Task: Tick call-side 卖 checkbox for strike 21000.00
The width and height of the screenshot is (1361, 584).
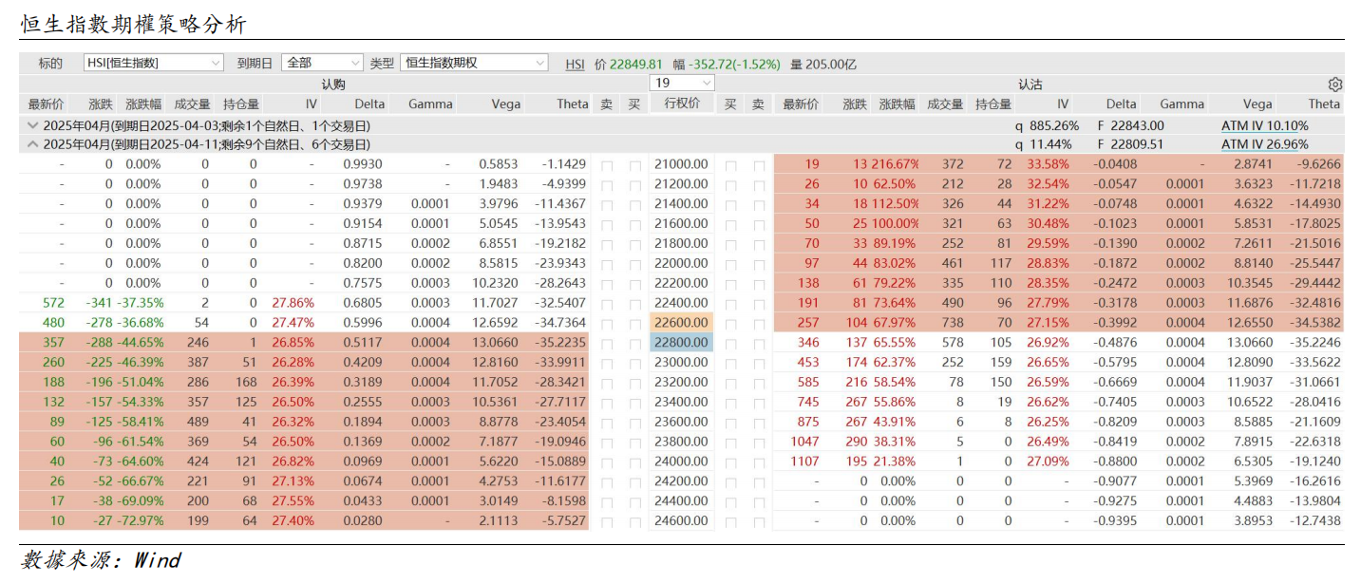Action: 607,164
